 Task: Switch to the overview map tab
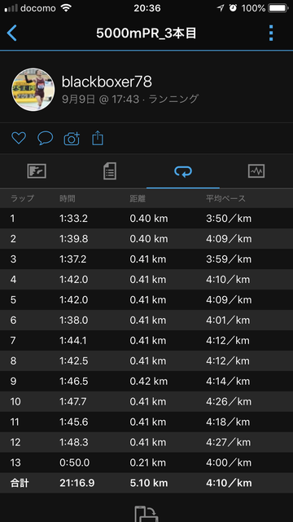coord(37,171)
